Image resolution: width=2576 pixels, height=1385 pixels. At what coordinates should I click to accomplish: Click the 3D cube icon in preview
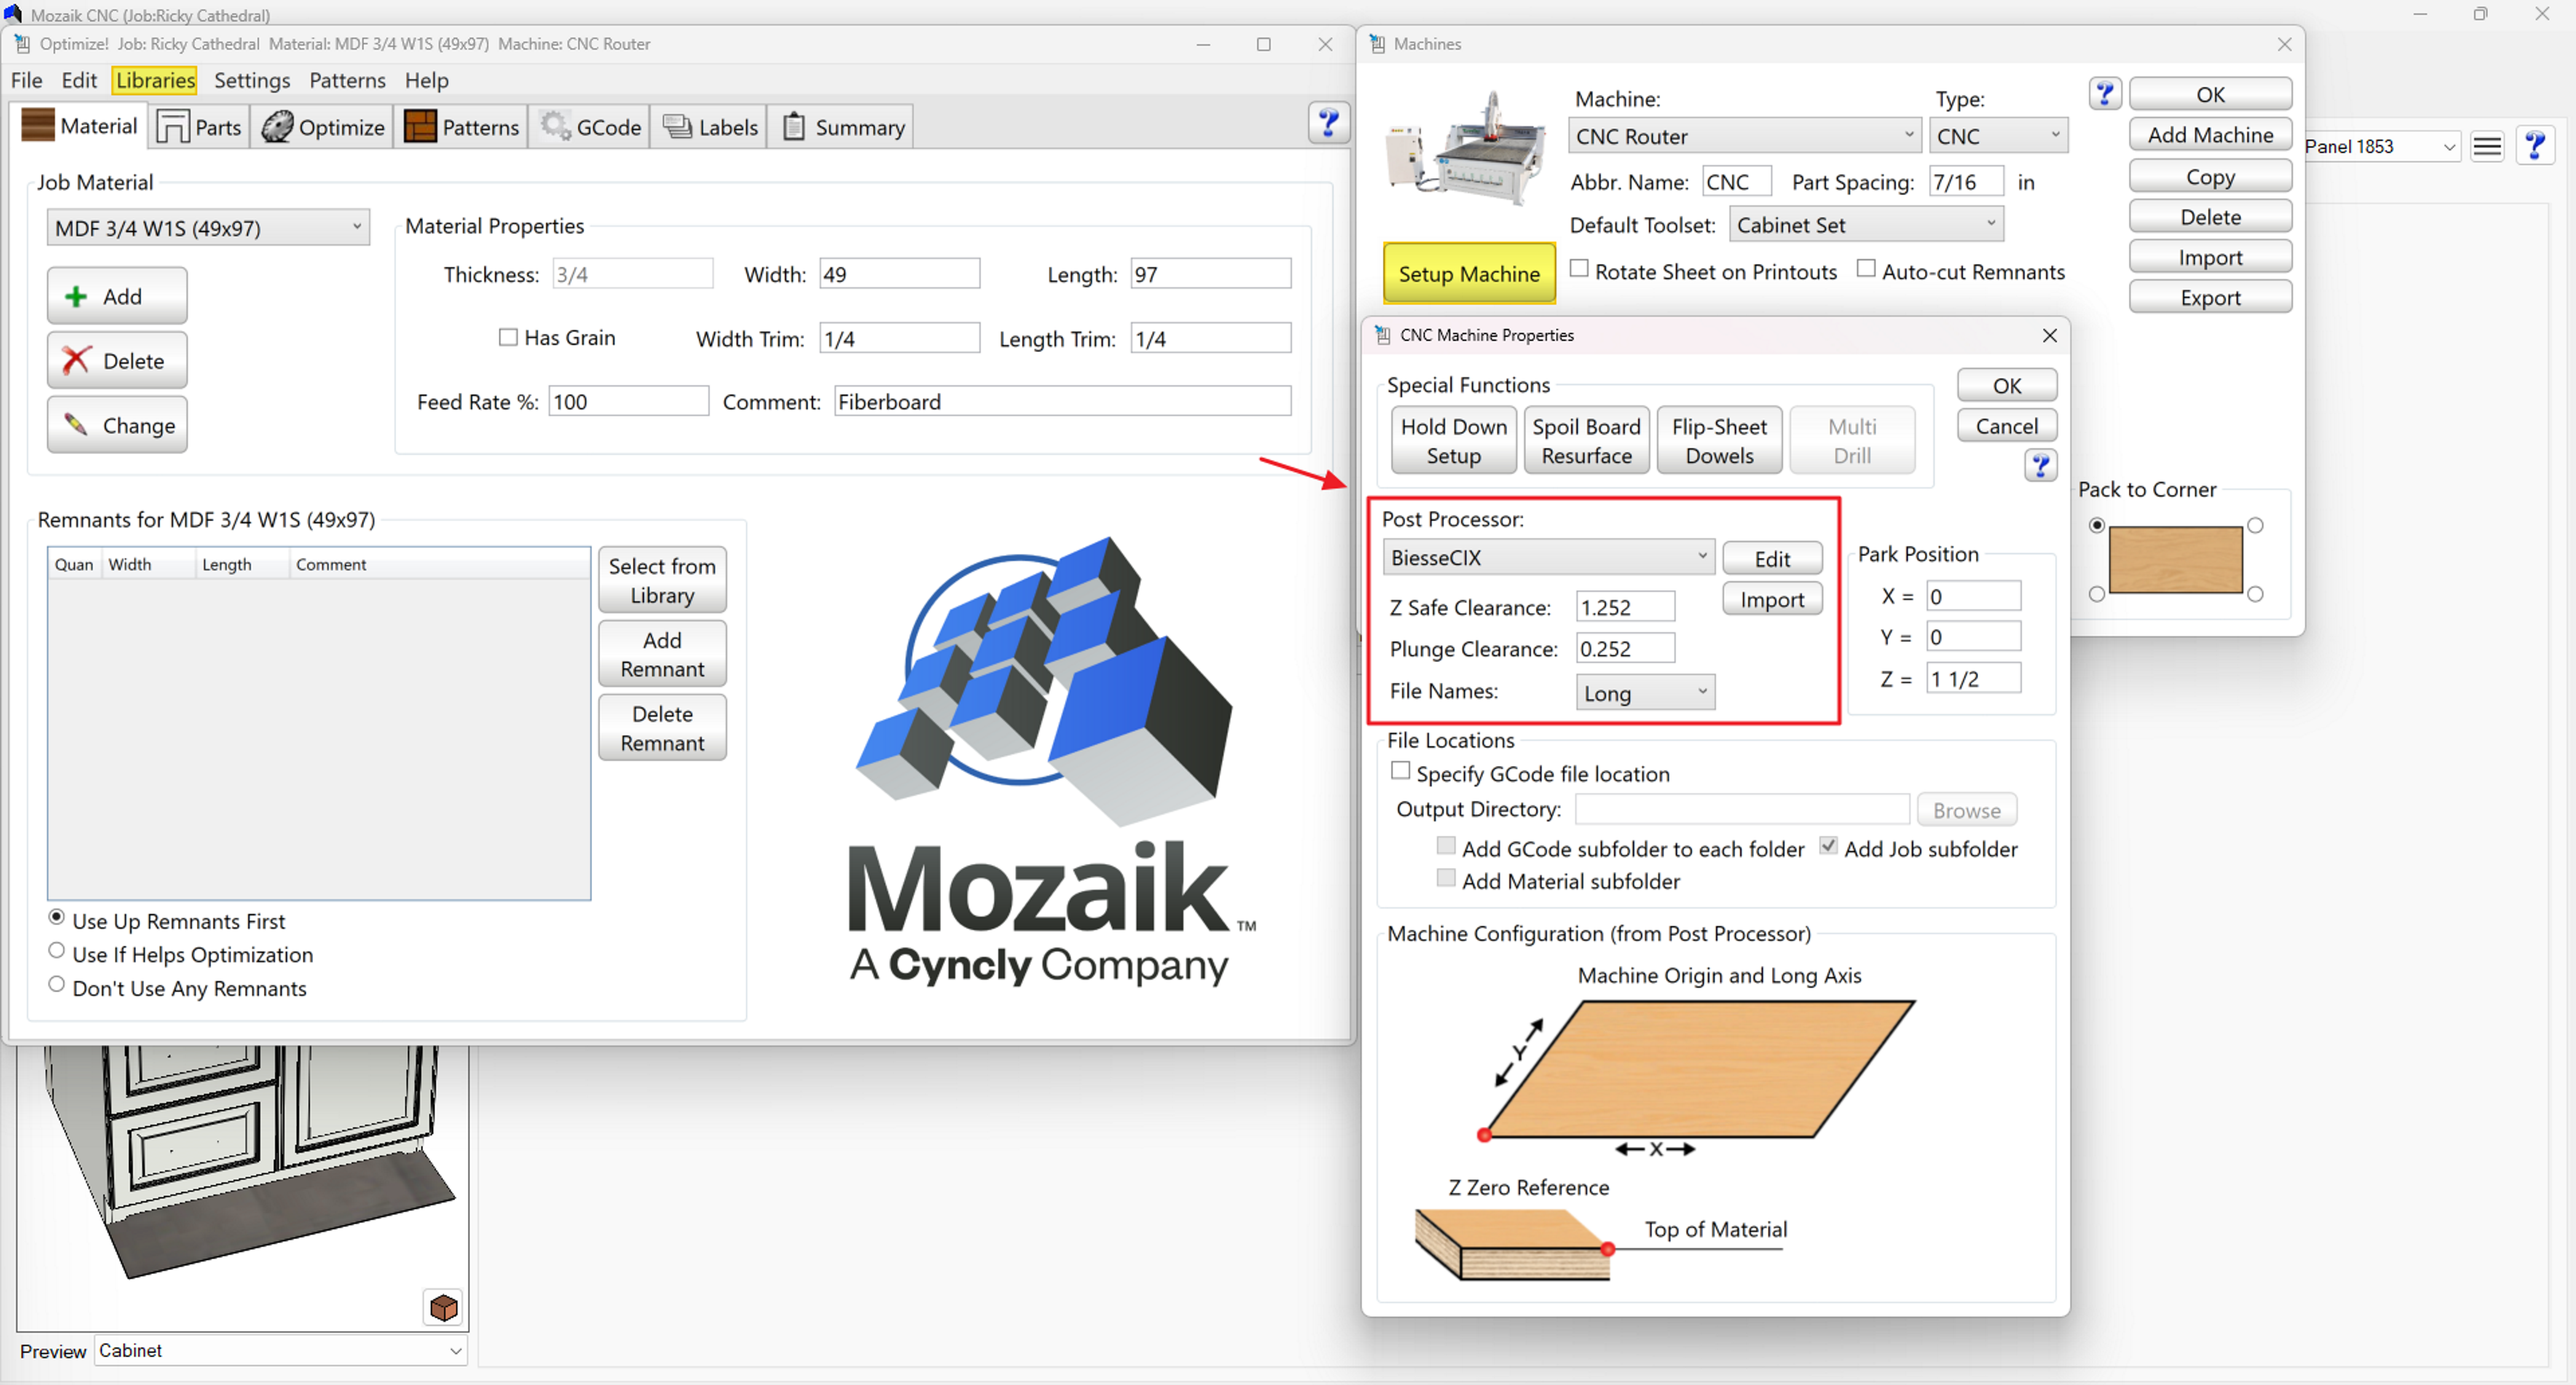click(x=443, y=1307)
